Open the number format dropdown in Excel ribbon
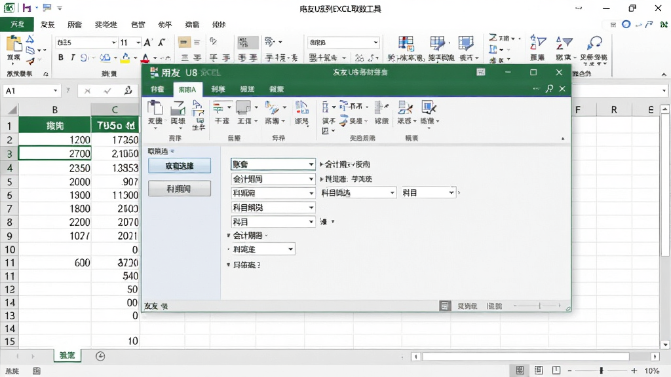This screenshot has height=377, width=671. pyautogui.click(x=375, y=43)
